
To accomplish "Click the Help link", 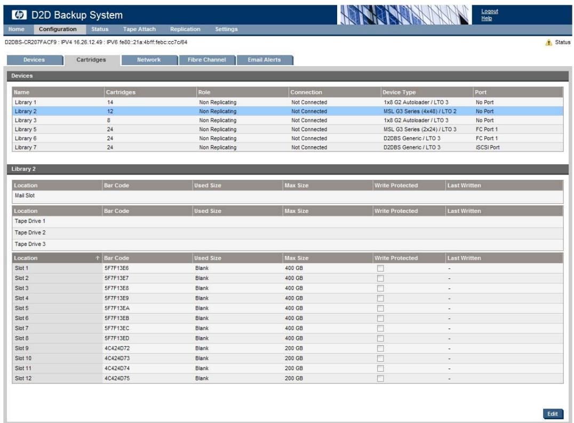I will 486,18.
